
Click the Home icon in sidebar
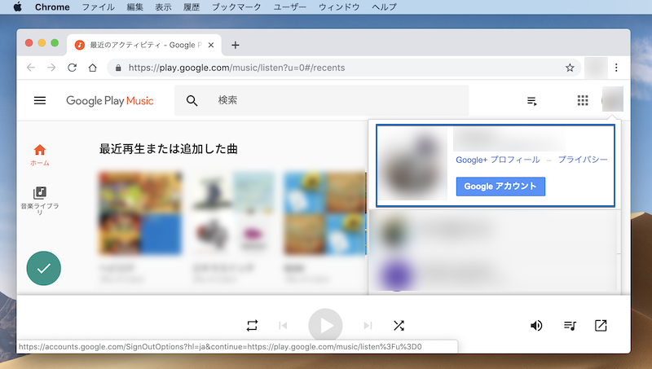(39, 151)
